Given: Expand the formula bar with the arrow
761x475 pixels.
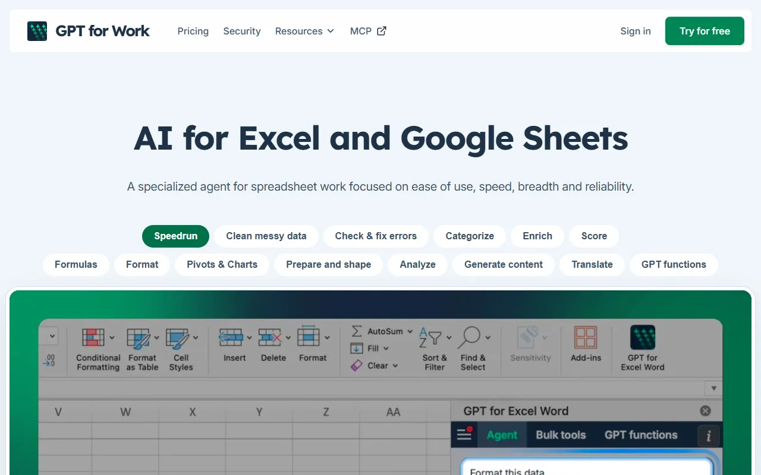Looking at the screenshot, I should (713, 388).
